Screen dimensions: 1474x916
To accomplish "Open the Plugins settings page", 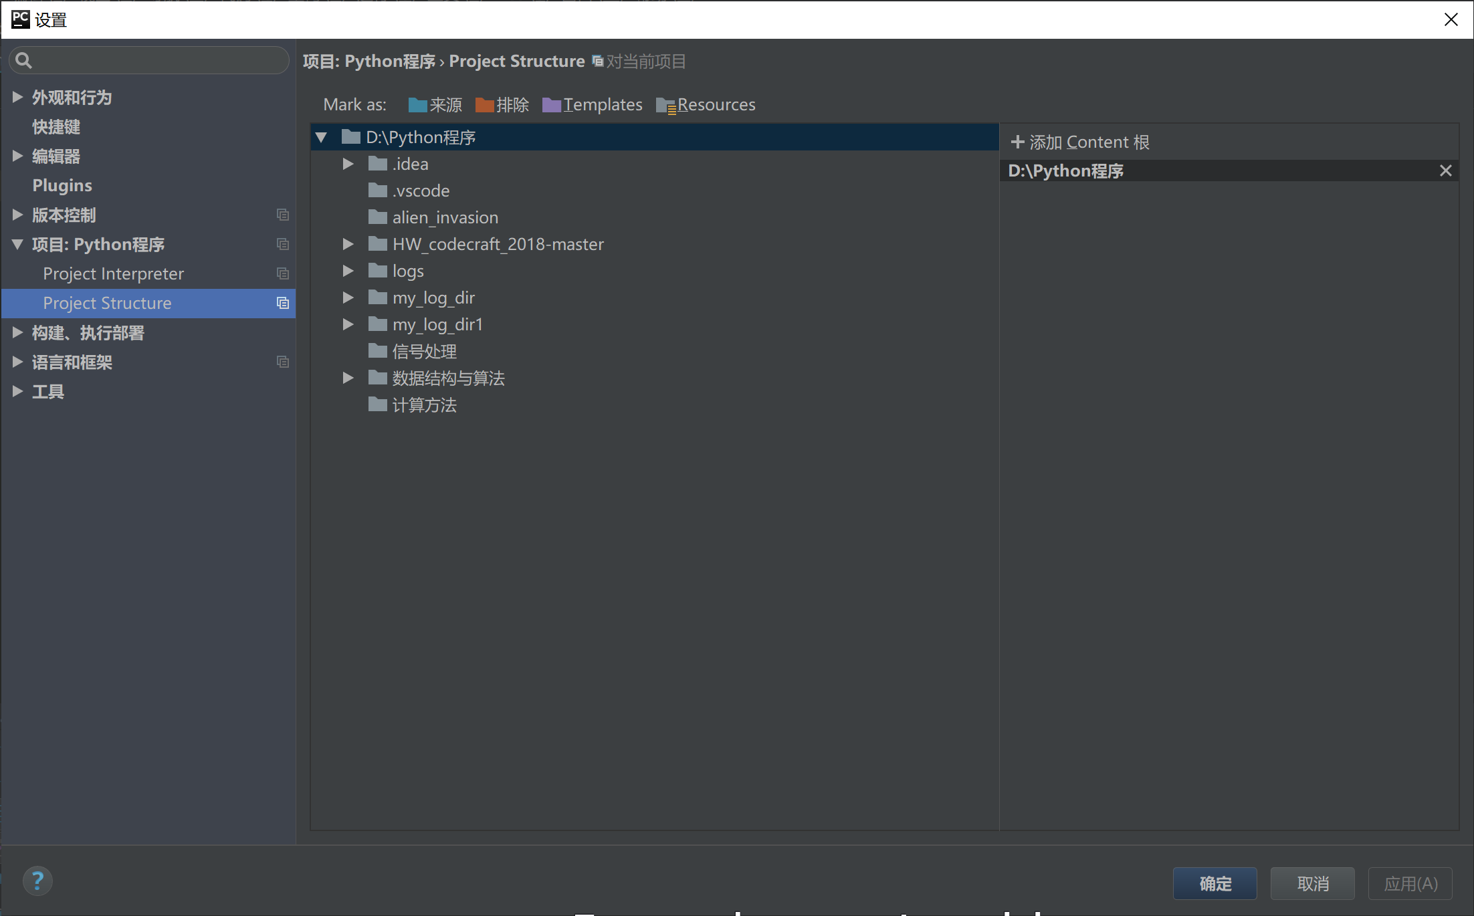I will 62,186.
